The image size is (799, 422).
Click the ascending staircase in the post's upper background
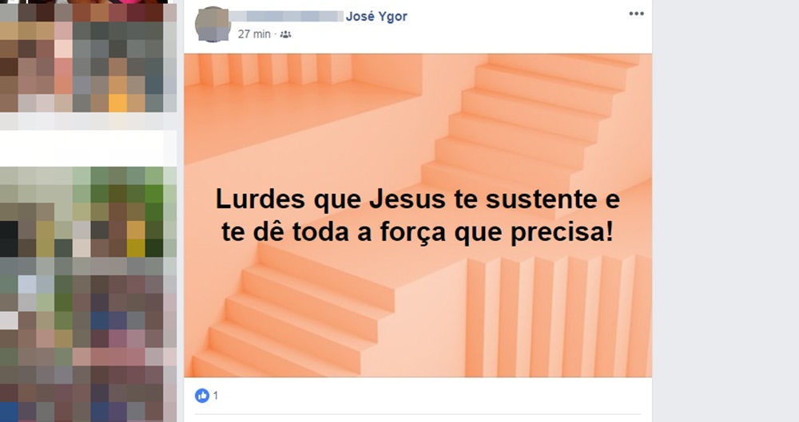click(530, 122)
